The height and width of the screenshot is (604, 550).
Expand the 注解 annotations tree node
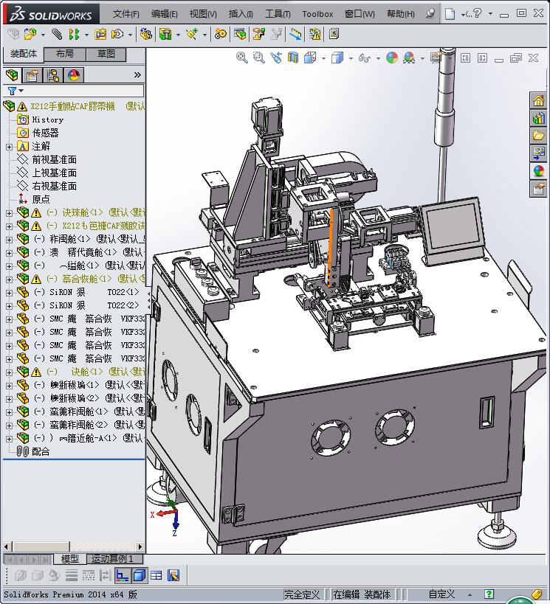[x=9, y=146]
